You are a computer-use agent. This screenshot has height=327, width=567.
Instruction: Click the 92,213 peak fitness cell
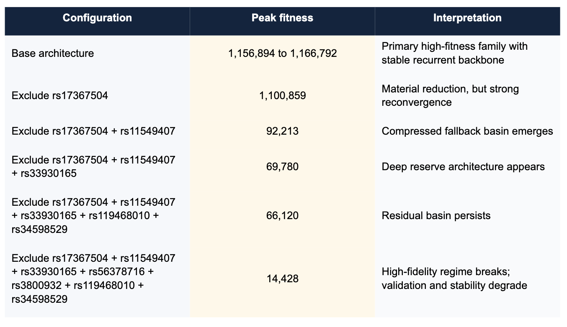point(282,131)
